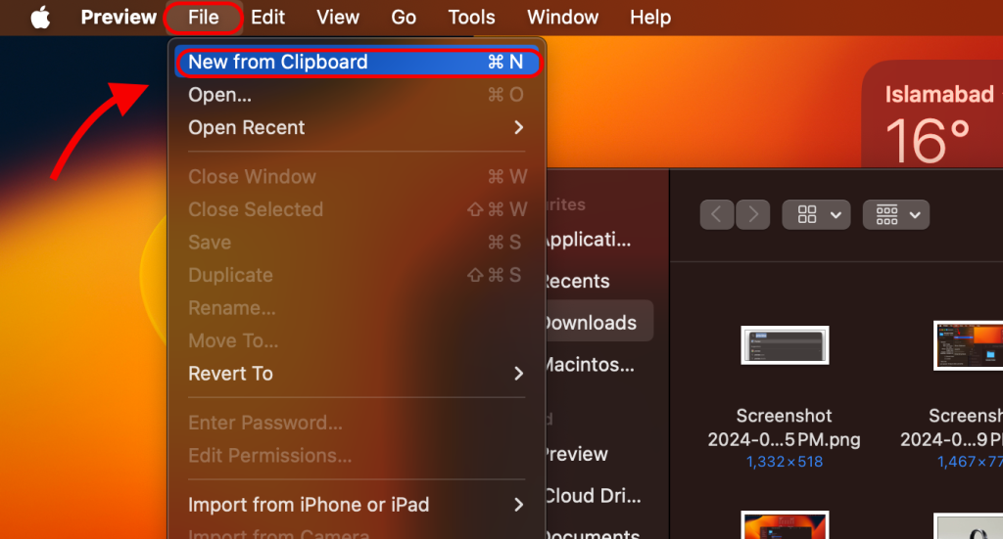Image resolution: width=1003 pixels, height=539 pixels.
Task: Go back in Finder window
Action: pyautogui.click(x=716, y=214)
